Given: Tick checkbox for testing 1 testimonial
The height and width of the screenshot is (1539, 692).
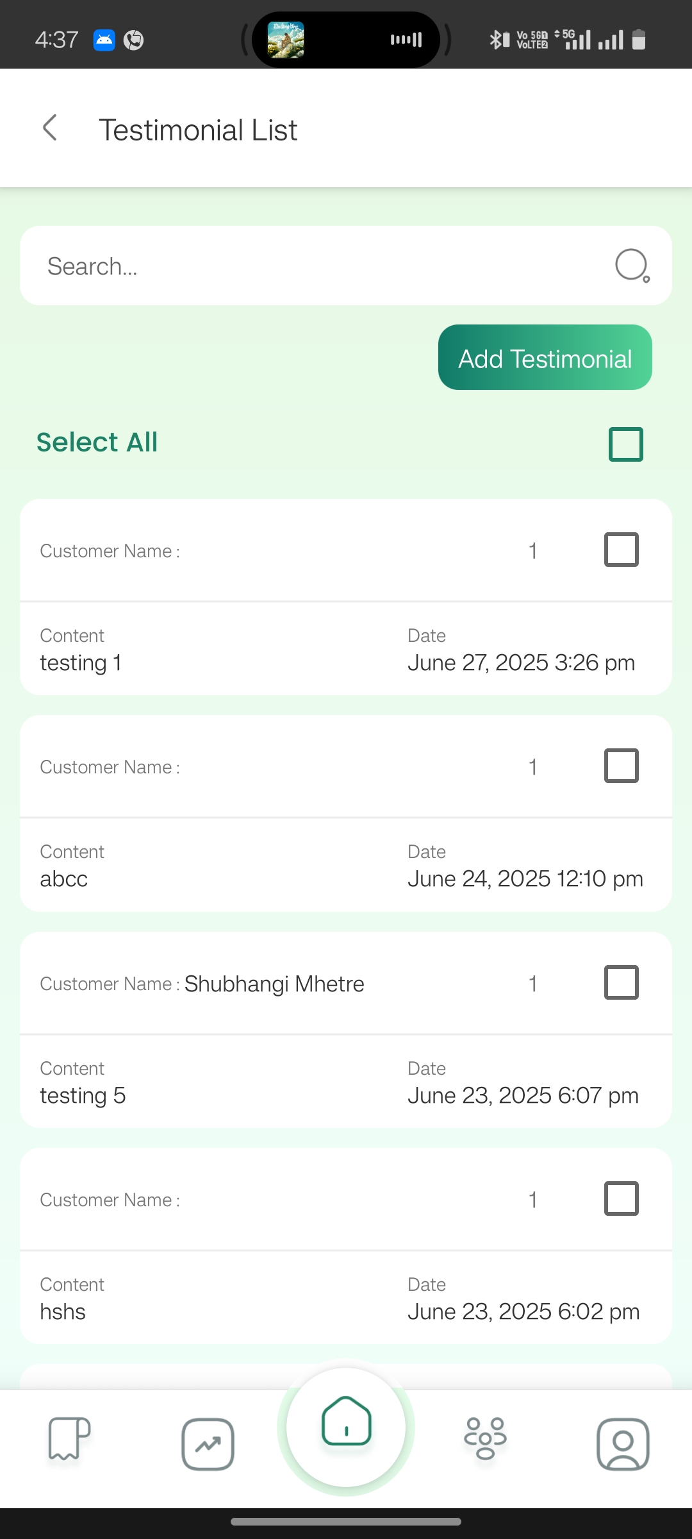Looking at the screenshot, I should point(622,550).
